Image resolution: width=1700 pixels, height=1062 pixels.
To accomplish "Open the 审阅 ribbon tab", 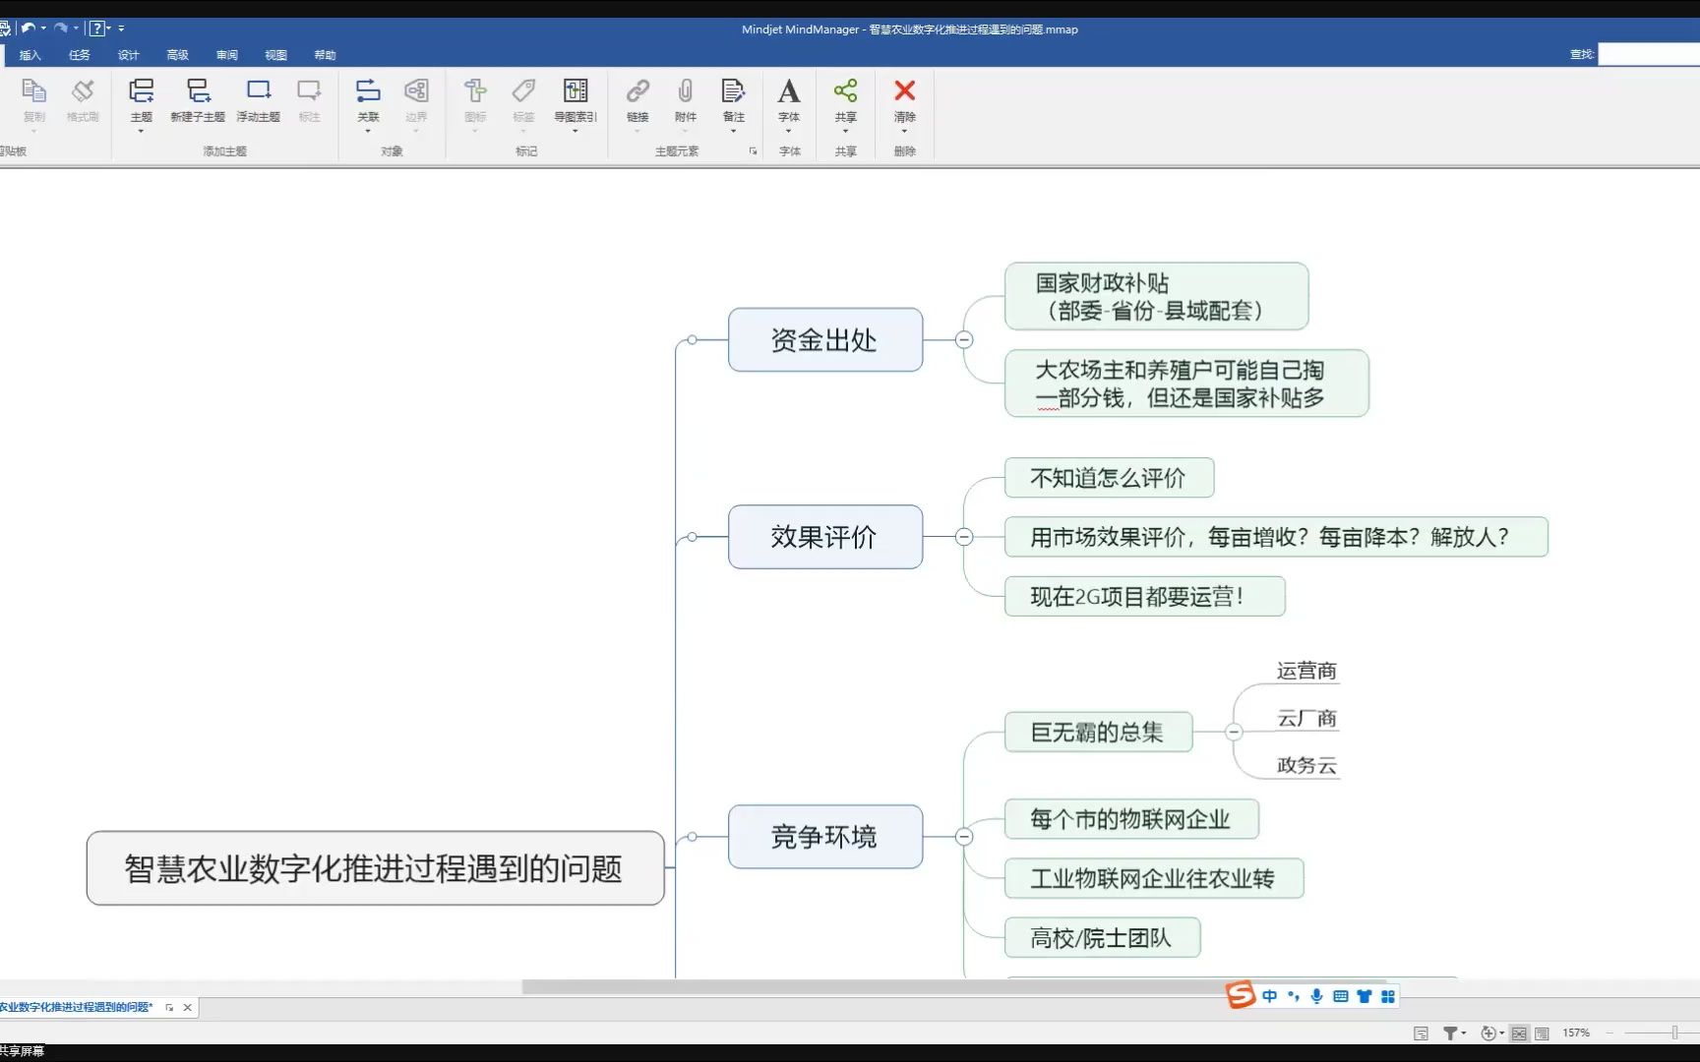I will pyautogui.click(x=227, y=55).
